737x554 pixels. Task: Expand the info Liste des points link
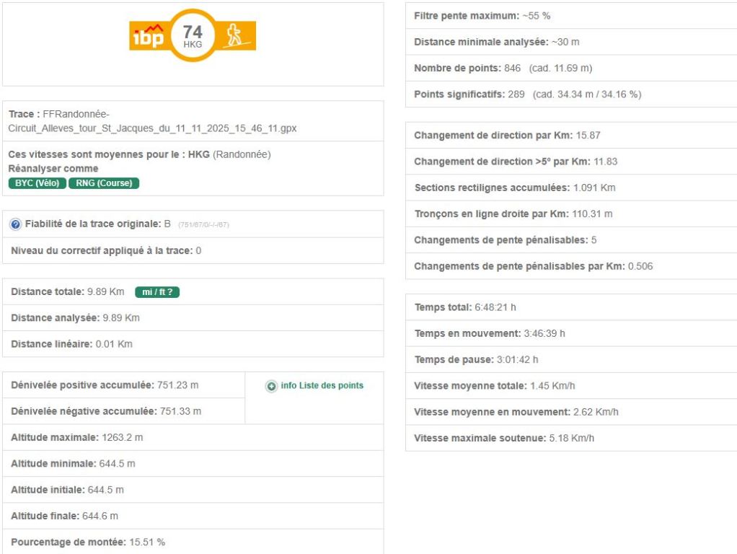point(322,386)
